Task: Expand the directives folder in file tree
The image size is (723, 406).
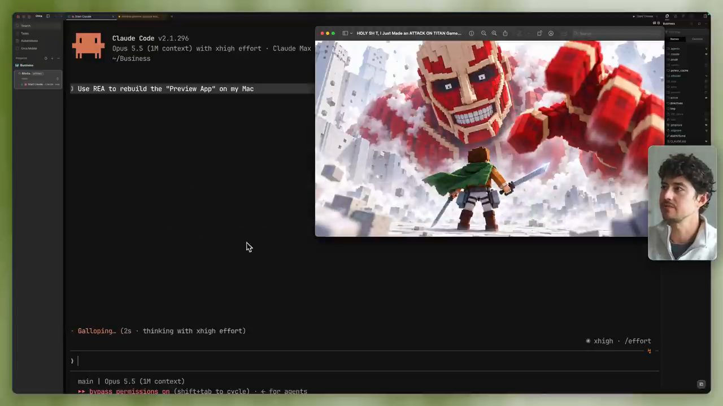Action: click(x=676, y=103)
